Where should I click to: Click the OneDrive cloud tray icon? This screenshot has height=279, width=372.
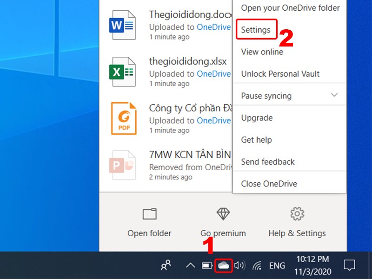click(x=224, y=266)
